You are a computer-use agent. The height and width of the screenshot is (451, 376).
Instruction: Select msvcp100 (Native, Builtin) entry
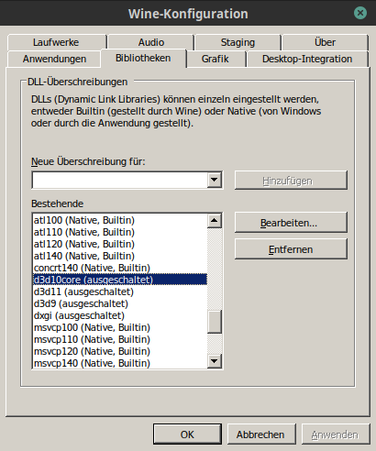click(x=120, y=327)
